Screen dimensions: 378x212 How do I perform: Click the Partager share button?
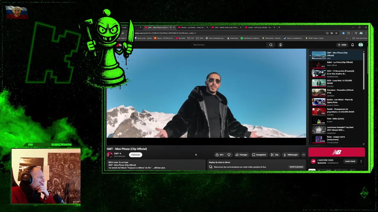(241, 155)
